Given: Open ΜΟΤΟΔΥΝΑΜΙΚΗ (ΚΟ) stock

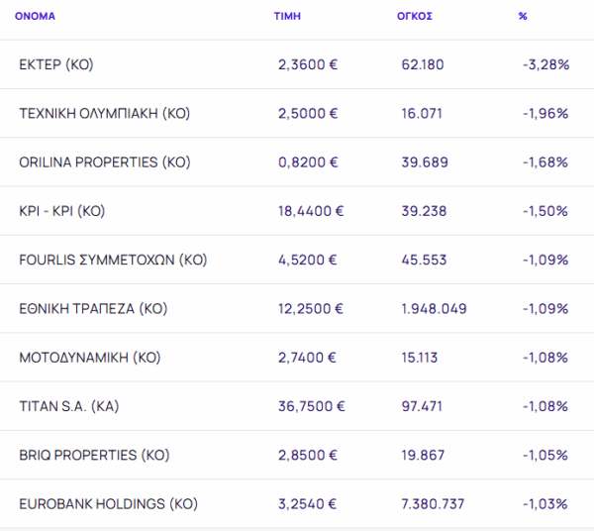Looking at the screenshot, I should pos(90,358).
